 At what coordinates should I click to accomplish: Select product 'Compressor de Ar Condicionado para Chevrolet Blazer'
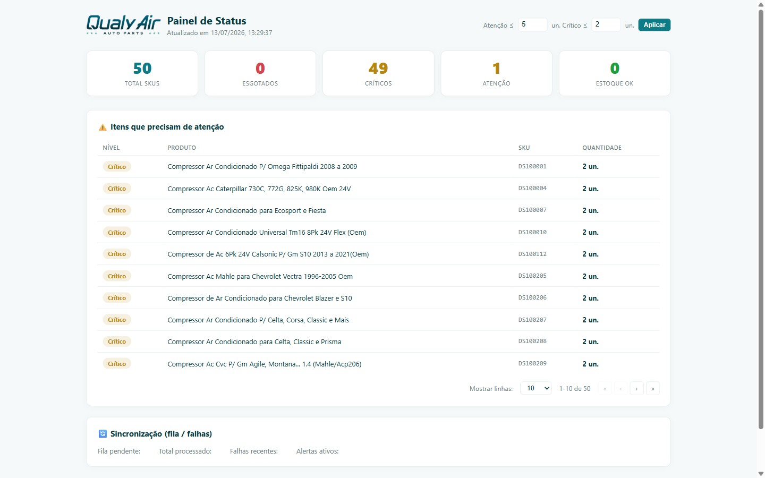pyautogui.click(x=260, y=298)
